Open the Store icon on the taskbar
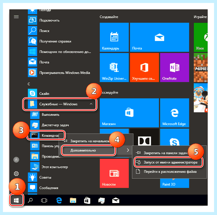The image size is (217, 215). click(x=87, y=200)
